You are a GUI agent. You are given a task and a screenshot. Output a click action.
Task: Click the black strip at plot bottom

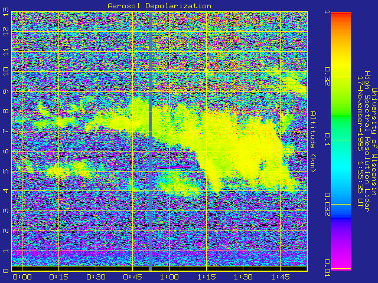coord(159,268)
